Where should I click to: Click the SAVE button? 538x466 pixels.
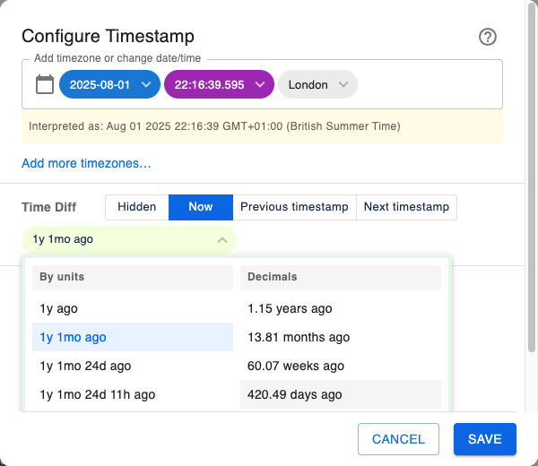[x=485, y=439]
